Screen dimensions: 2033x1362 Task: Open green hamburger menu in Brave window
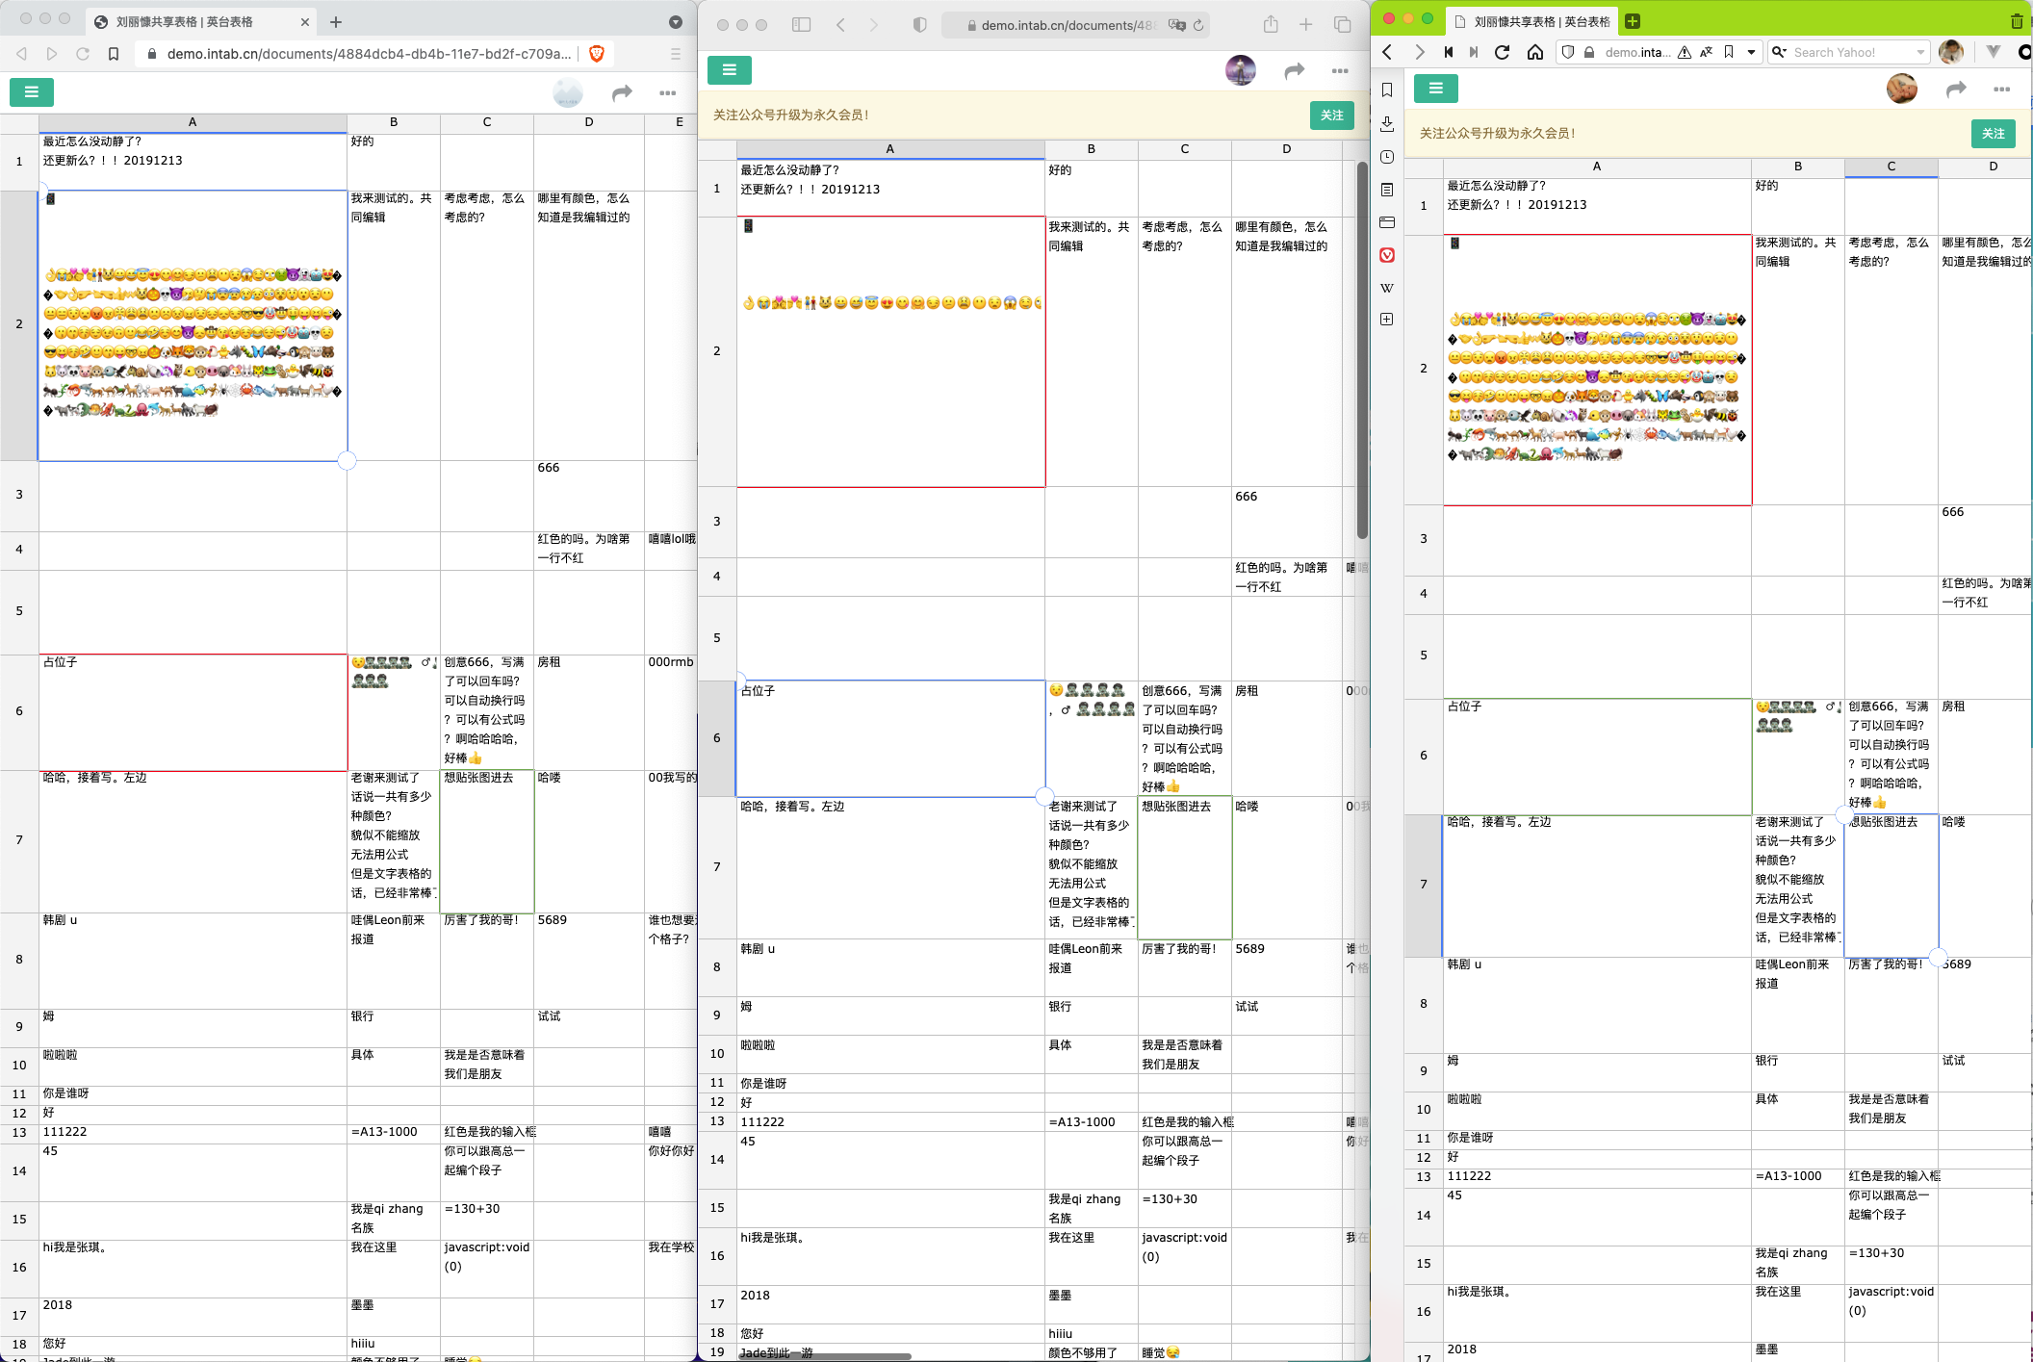point(32,92)
